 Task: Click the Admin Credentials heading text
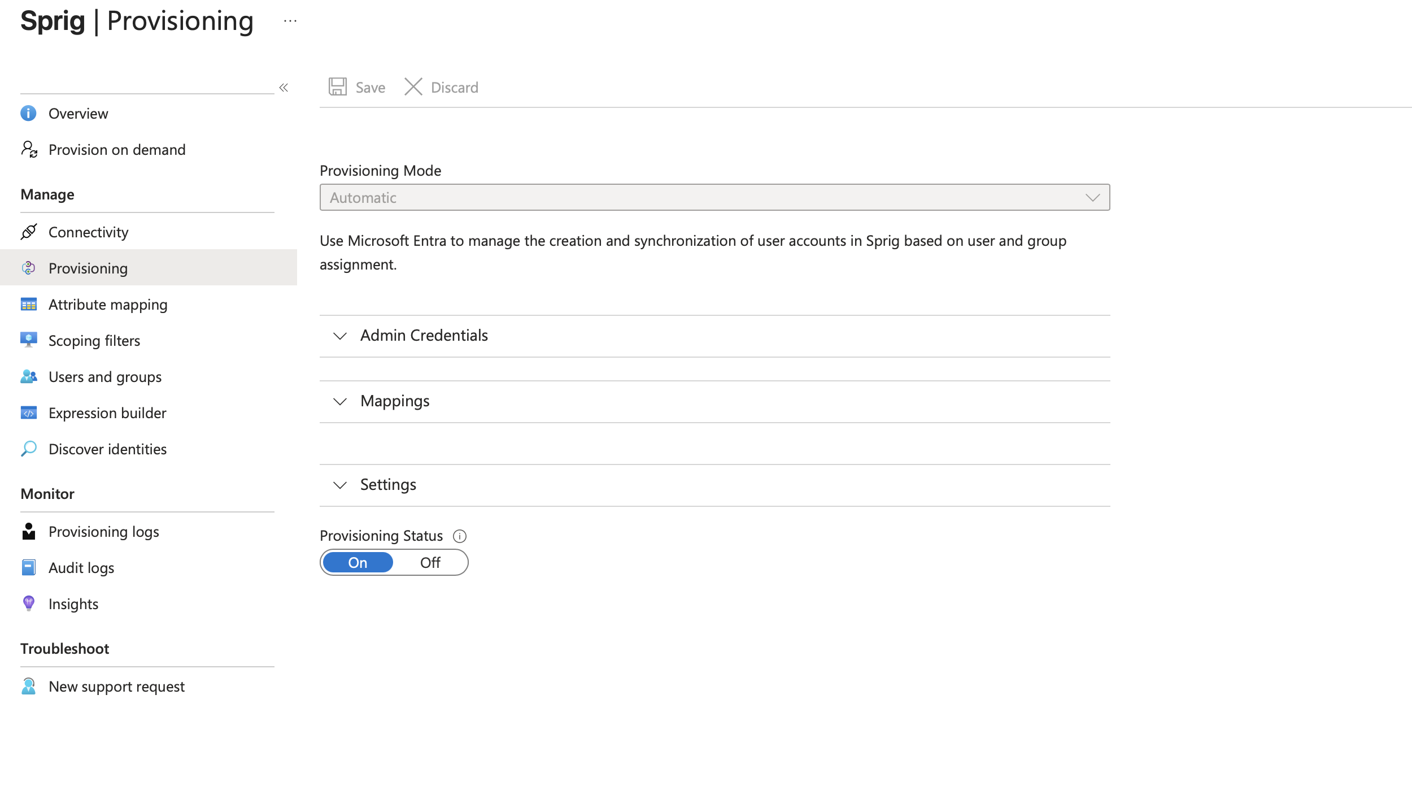[x=424, y=336]
